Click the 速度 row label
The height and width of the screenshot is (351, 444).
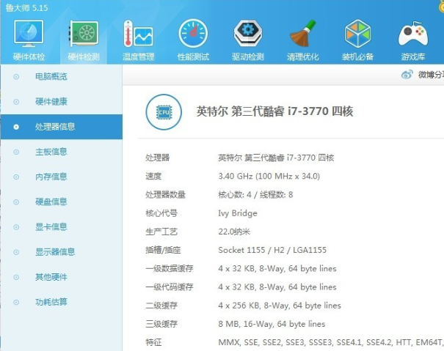tap(153, 176)
